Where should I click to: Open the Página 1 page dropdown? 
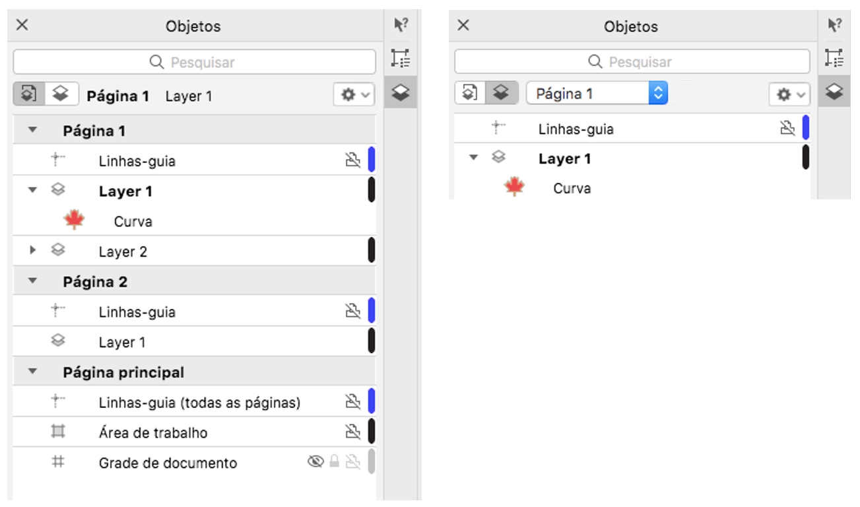coord(597,94)
